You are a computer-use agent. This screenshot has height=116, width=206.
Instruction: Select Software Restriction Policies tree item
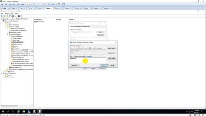tap(21, 60)
